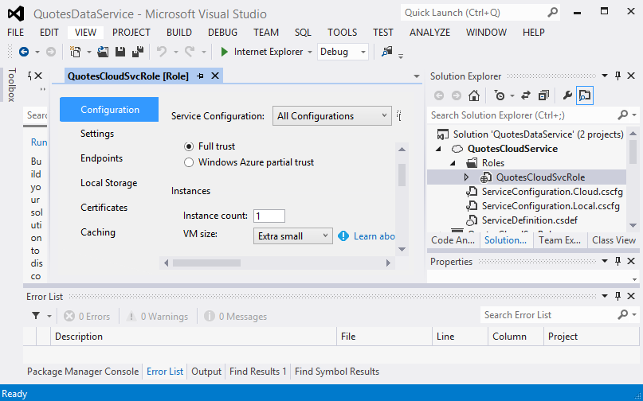
Task: Open the VM size dropdown
Action: click(292, 236)
